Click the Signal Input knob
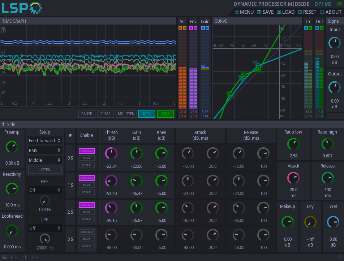 pos(335,43)
